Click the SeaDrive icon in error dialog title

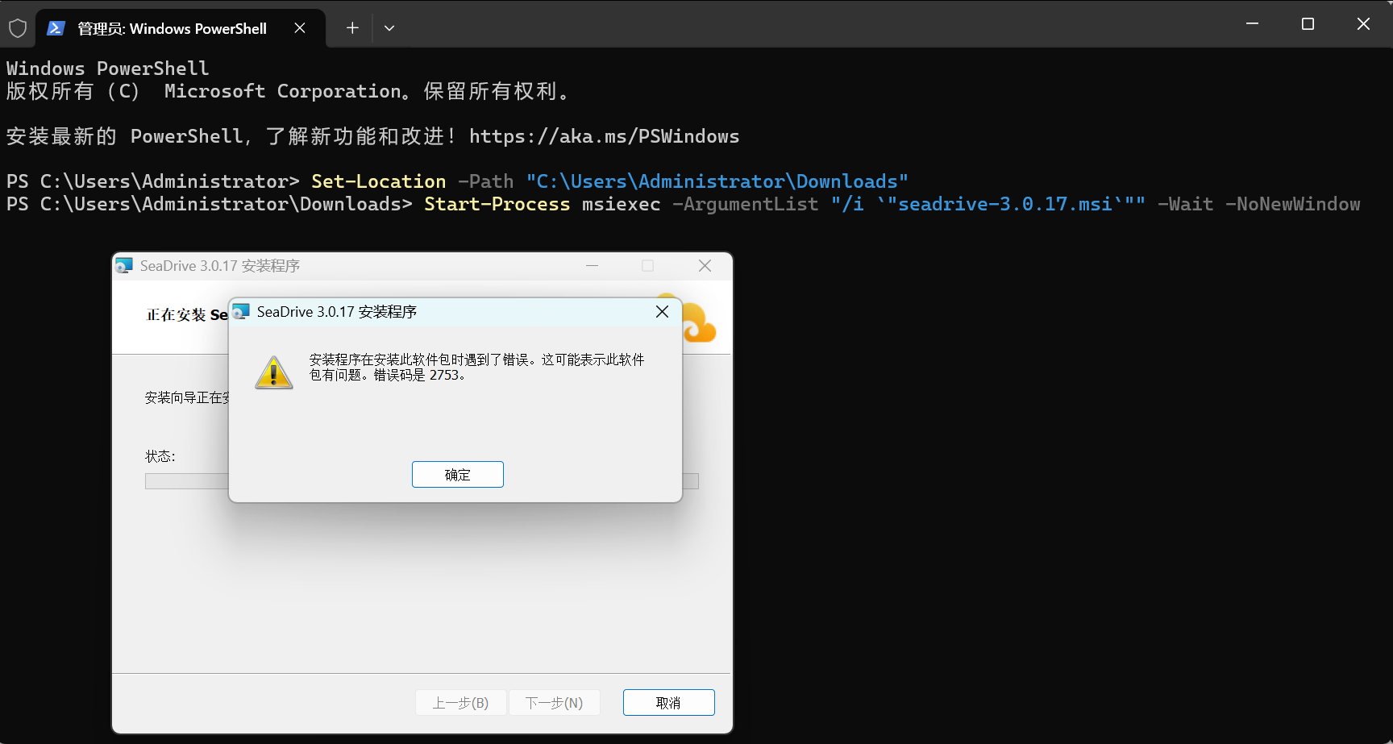241,312
